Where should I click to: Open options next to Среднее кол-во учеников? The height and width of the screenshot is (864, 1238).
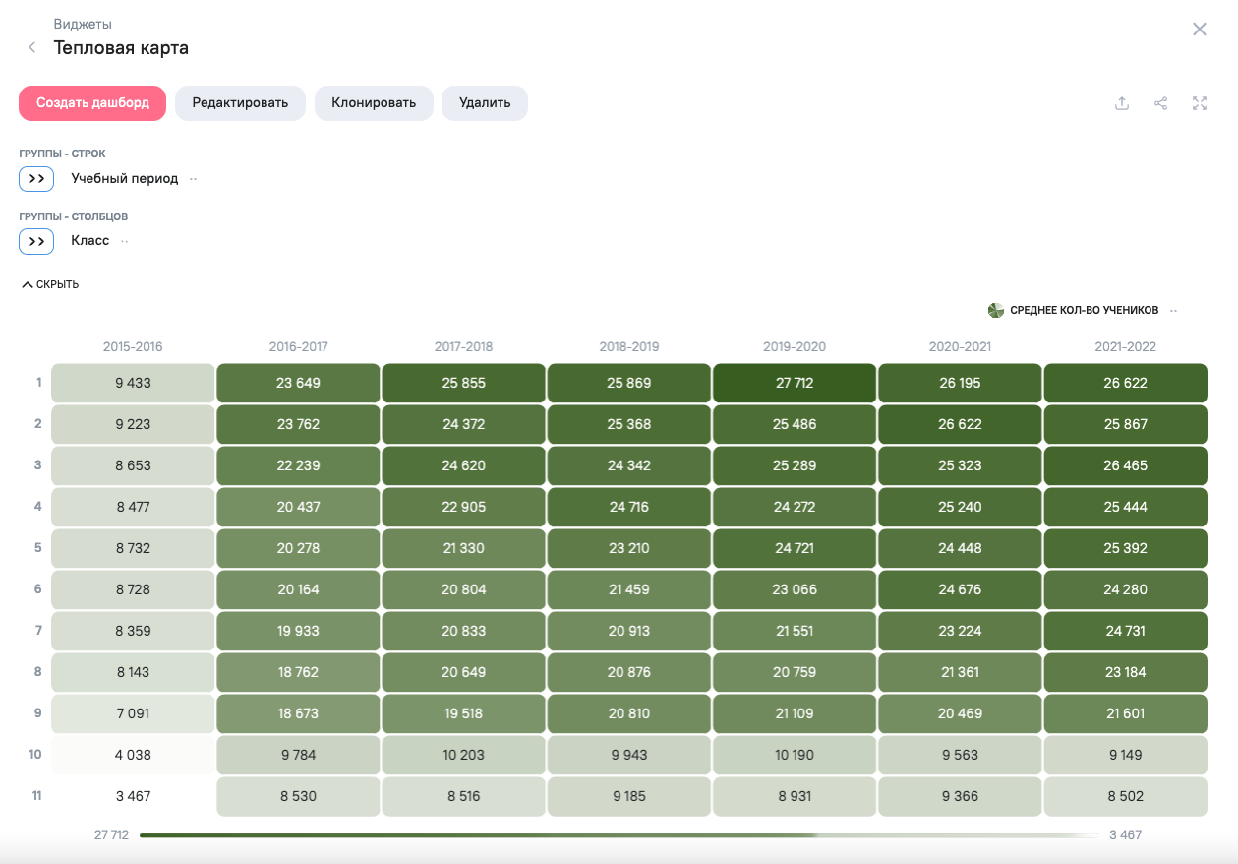click(x=1174, y=311)
